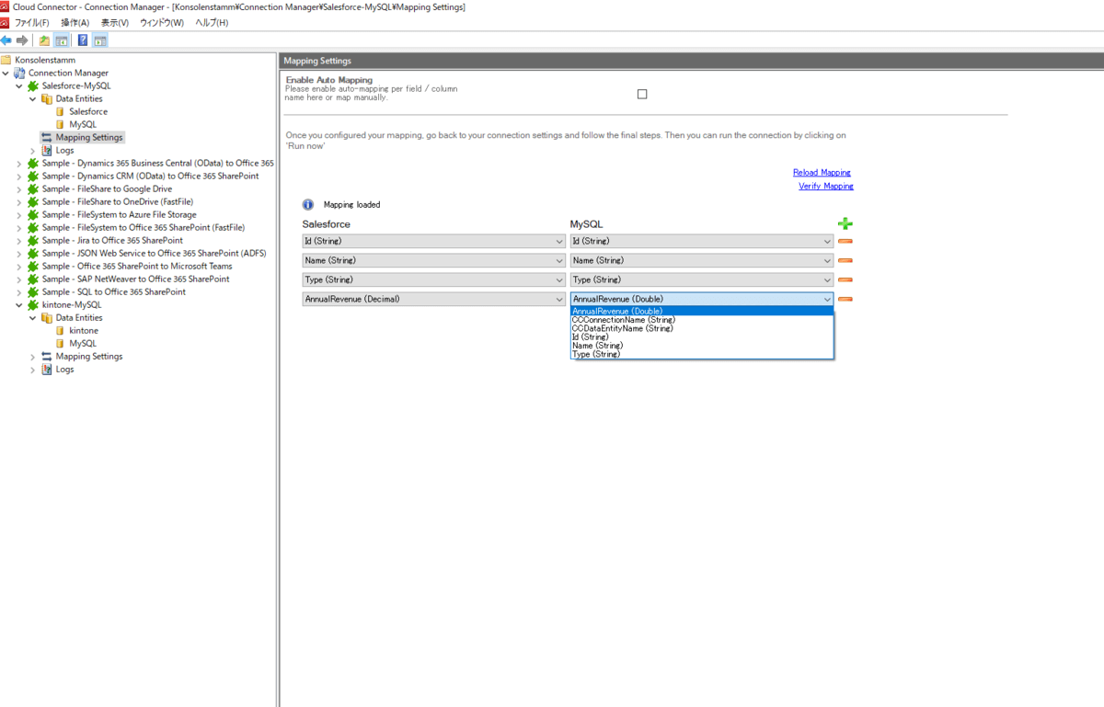The width and height of the screenshot is (1104, 707).
Task: Open the MySQL Id (String) dropdown
Action: [702, 241]
